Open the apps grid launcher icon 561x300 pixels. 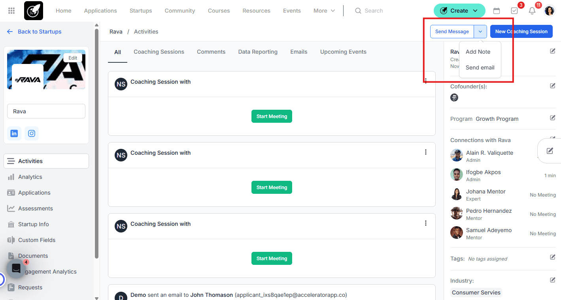[x=11, y=11]
